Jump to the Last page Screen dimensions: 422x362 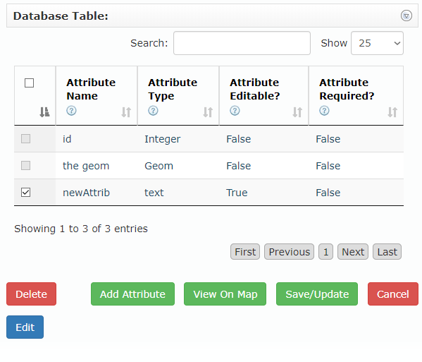(387, 252)
